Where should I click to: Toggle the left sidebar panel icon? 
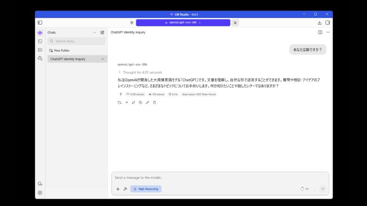click(x=40, y=22)
